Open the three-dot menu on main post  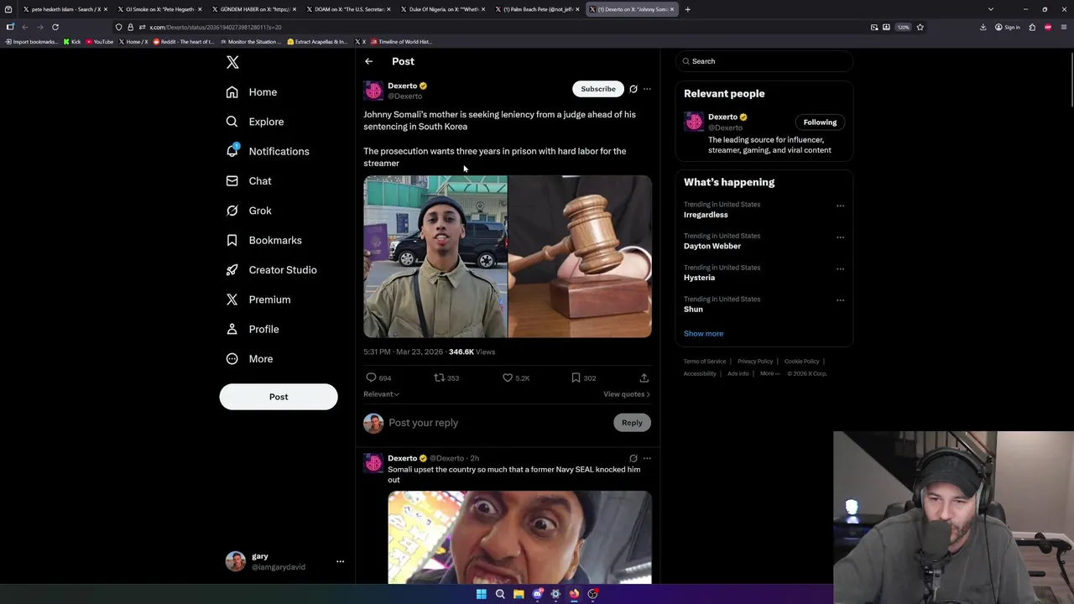[647, 89]
